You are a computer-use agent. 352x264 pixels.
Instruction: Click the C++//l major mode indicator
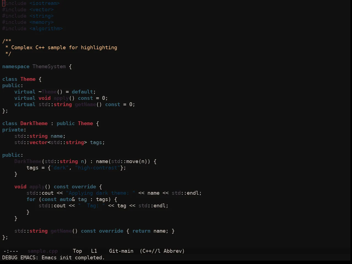[x=150, y=251]
